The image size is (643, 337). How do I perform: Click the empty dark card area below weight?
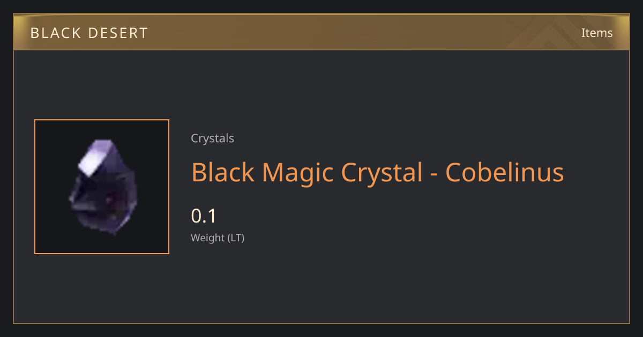tap(375, 284)
